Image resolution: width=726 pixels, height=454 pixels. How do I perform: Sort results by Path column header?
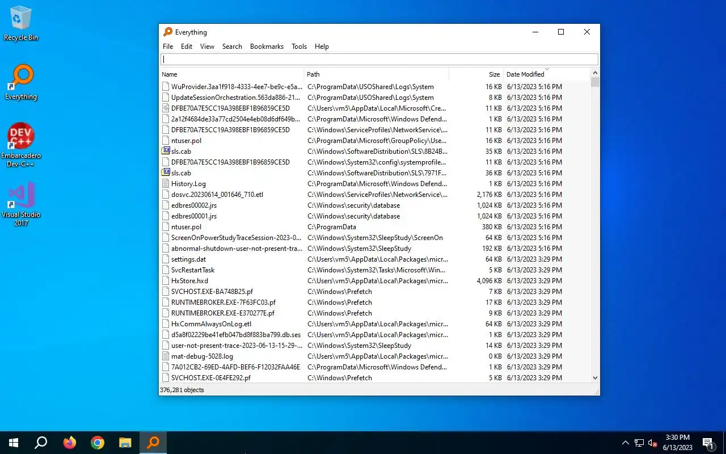(x=377, y=74)
